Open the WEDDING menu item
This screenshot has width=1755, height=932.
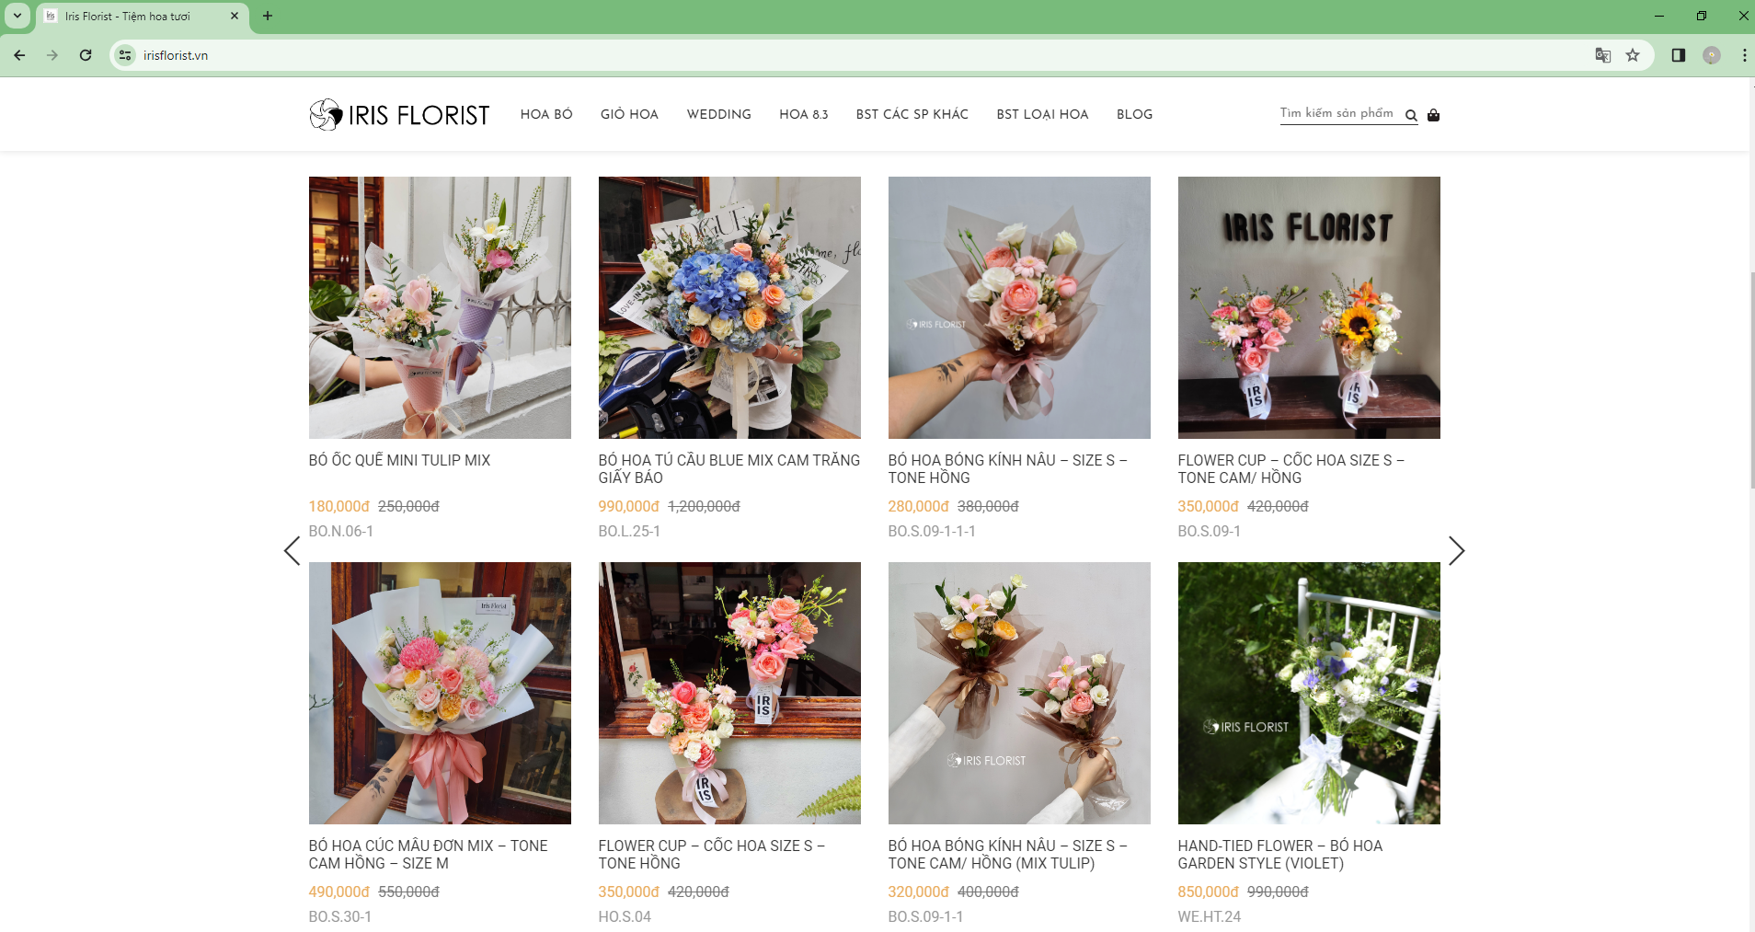[718, 115]
